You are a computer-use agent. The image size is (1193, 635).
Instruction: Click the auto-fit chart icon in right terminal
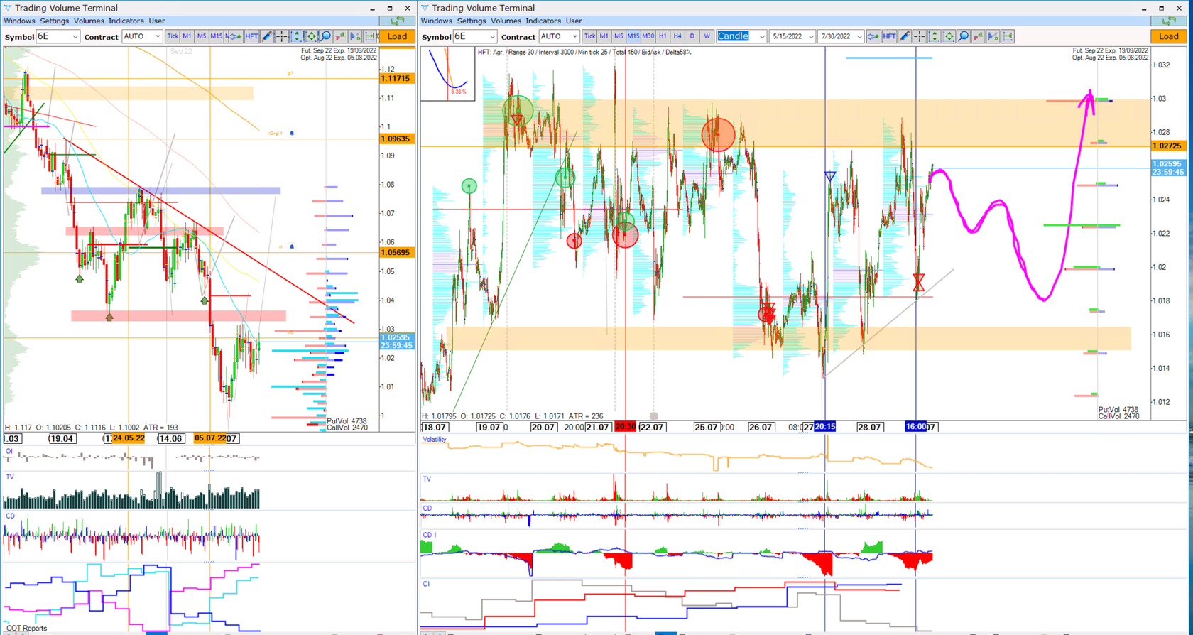(949, 36)
